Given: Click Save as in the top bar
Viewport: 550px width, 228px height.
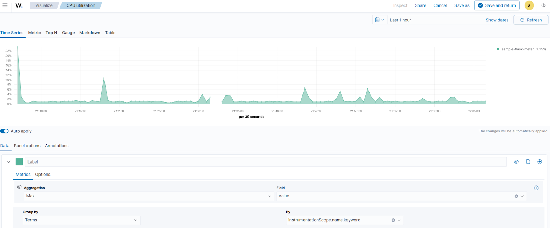Looking at the screenshot, I should click(x=462, y=5).
